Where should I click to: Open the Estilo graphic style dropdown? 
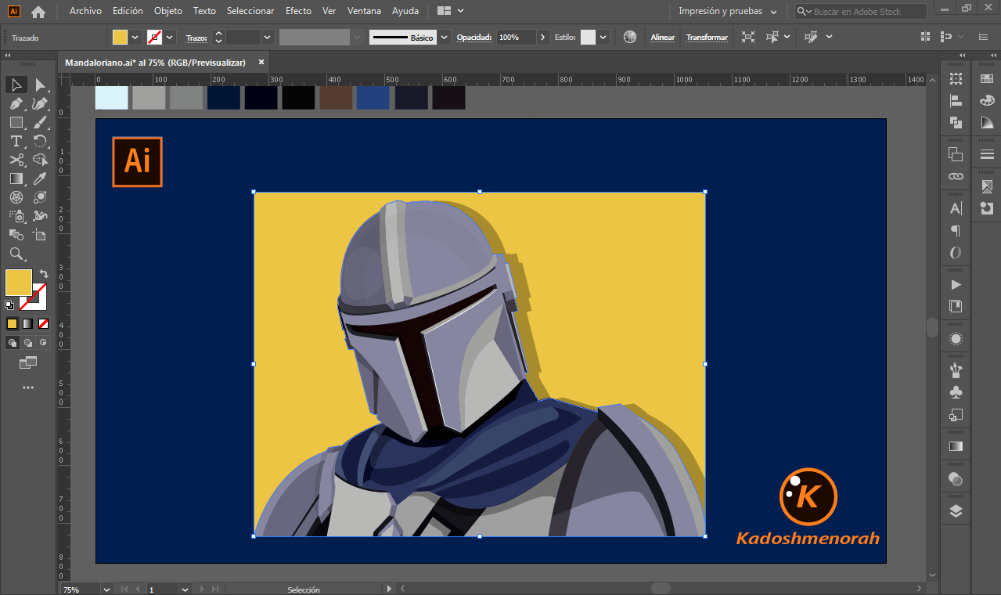coord(603,37)
